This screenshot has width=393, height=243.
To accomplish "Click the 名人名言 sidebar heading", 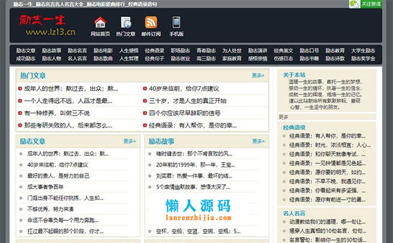I will coord(294,213).
